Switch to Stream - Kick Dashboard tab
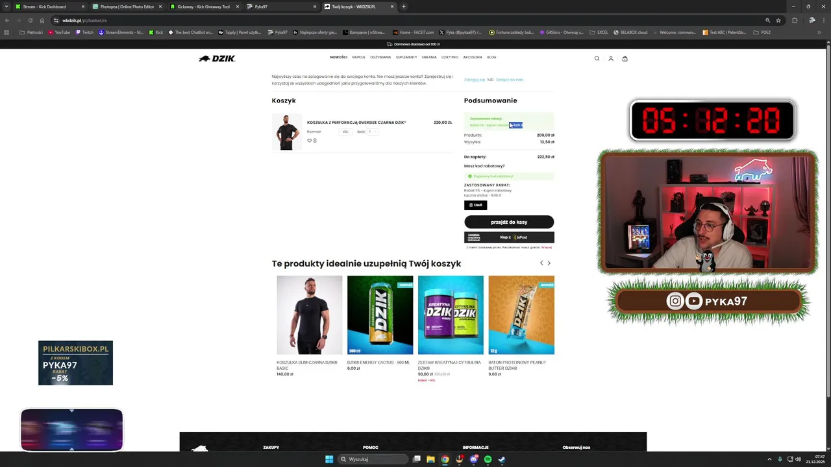 50,6
